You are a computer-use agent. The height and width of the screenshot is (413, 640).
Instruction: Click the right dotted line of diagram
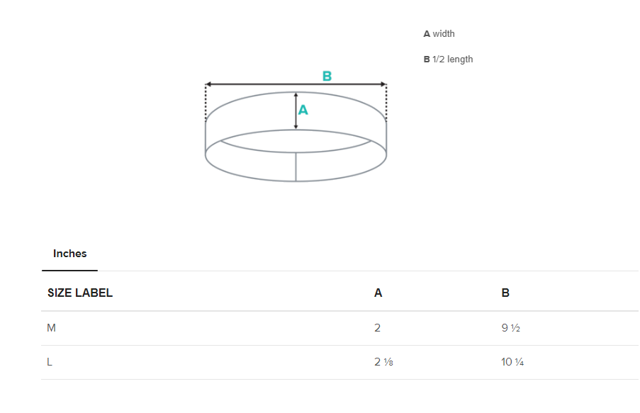[386, 103]
